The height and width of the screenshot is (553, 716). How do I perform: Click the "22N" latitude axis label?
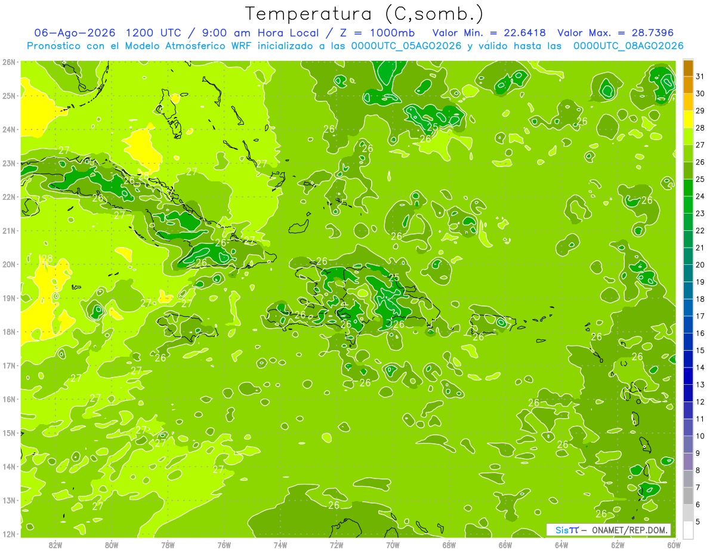click(9, 197)
